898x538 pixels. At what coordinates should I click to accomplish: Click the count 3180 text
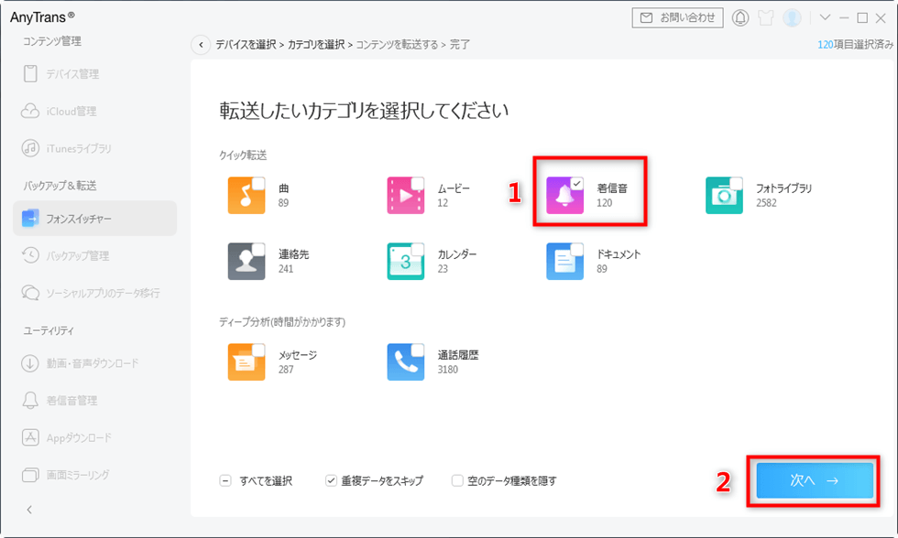[x=448, y=370]
